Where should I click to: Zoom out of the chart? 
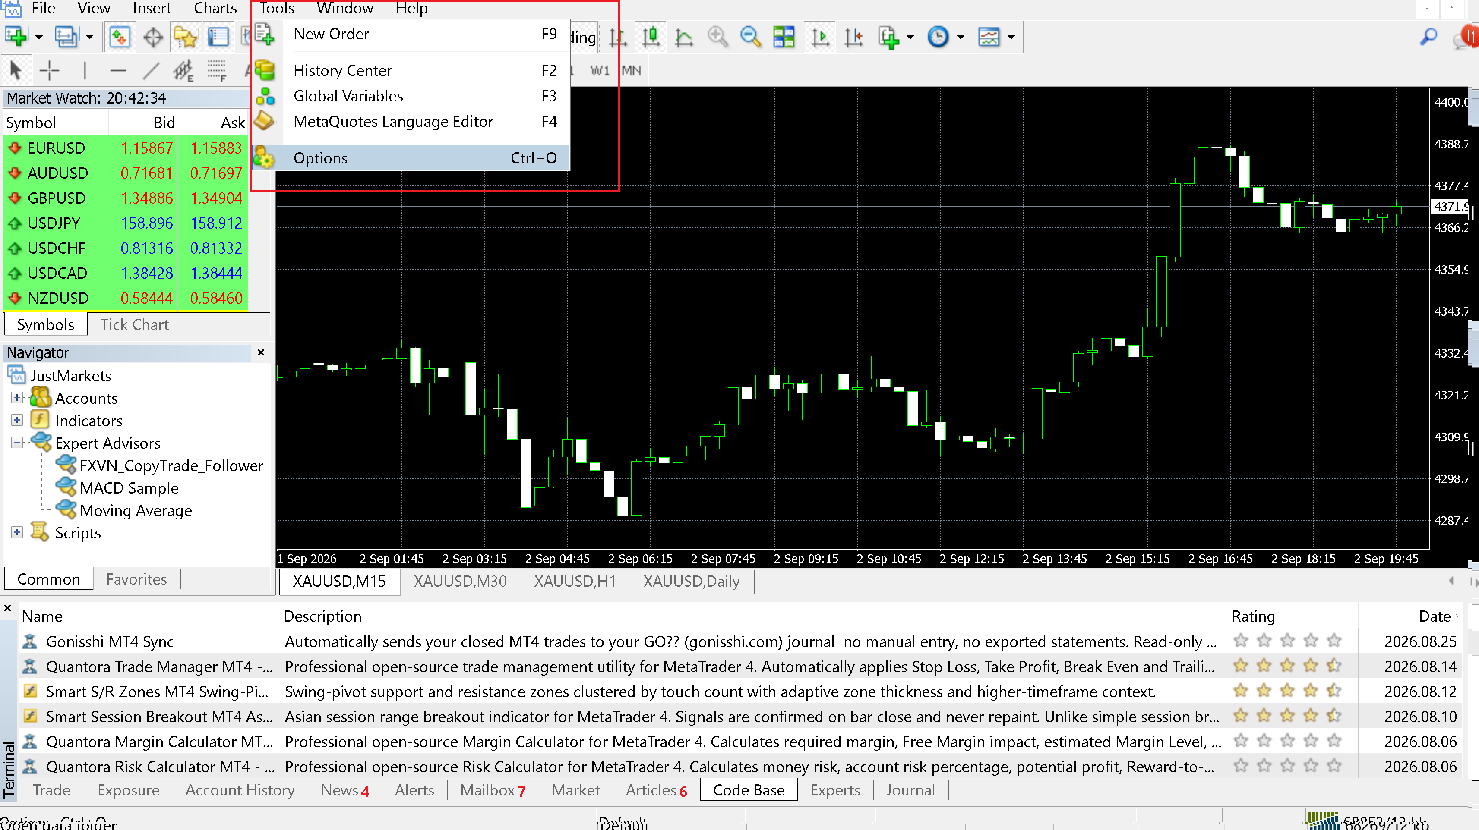click(750, 37)
